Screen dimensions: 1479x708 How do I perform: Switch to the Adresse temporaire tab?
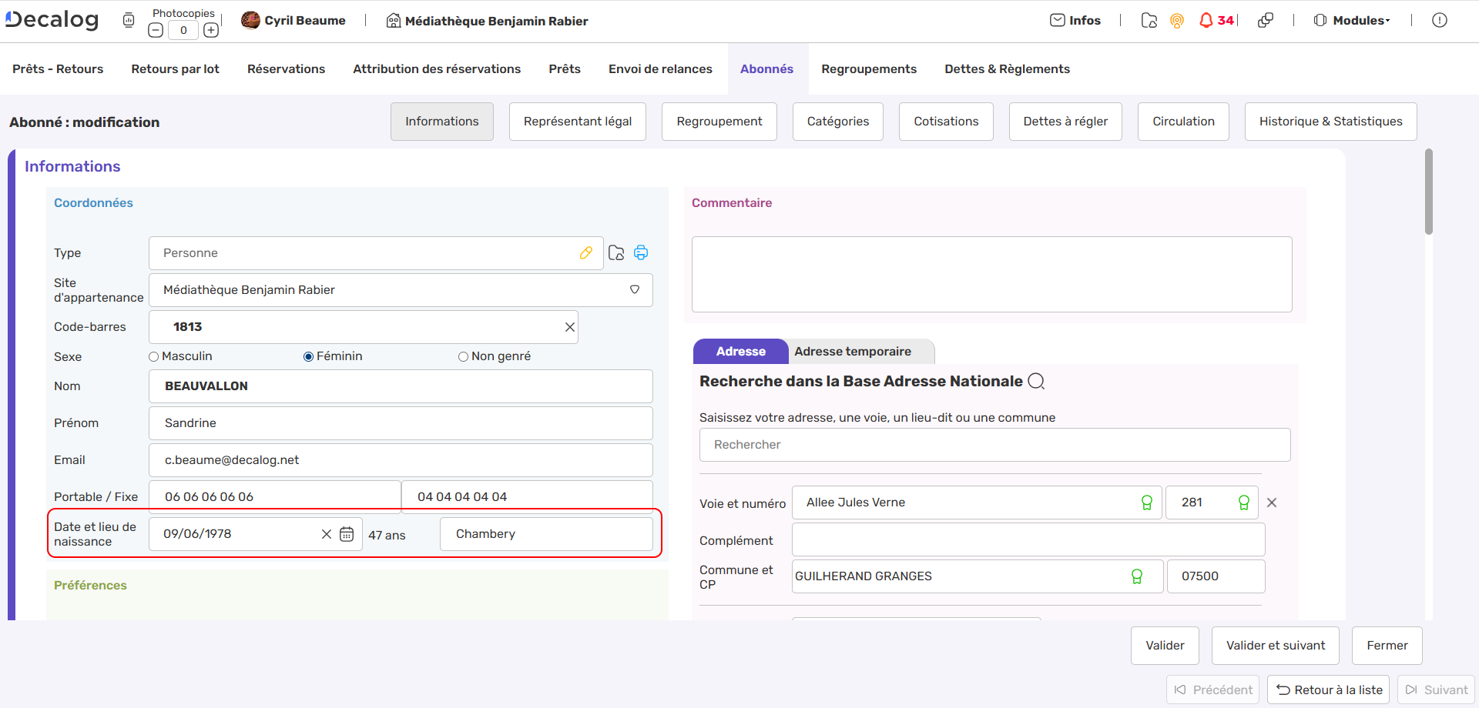(853, 352)
